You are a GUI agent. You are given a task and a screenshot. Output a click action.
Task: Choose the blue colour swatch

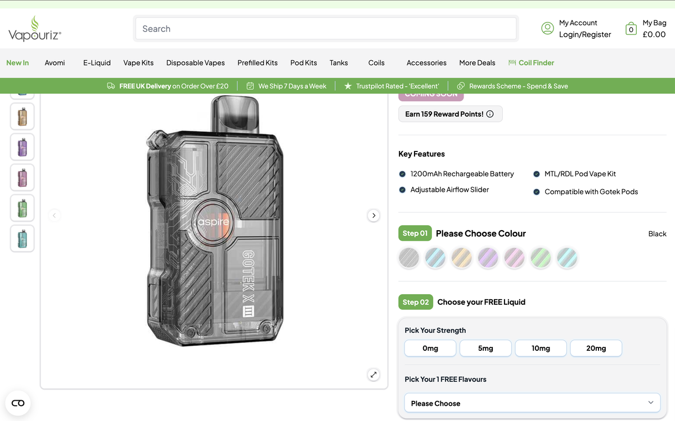click(435, 258)
